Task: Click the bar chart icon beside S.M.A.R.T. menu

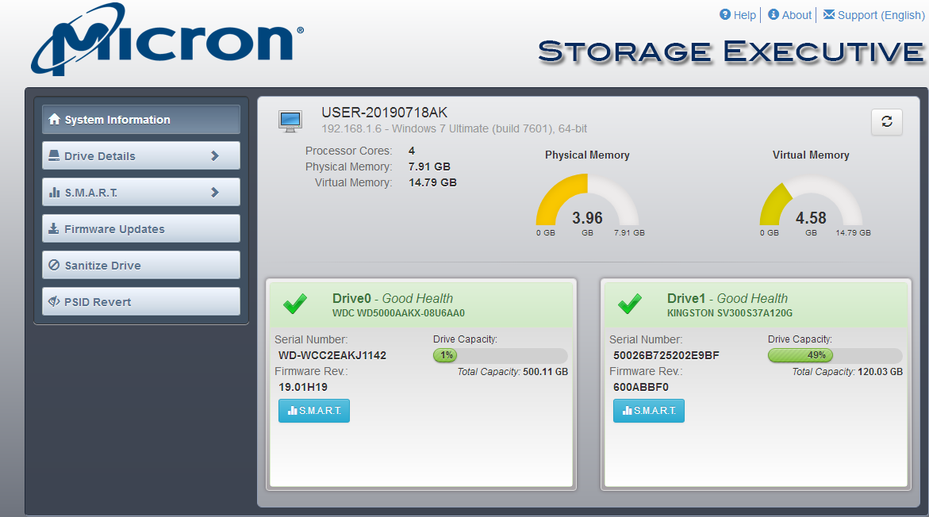Action: (55, 193)
